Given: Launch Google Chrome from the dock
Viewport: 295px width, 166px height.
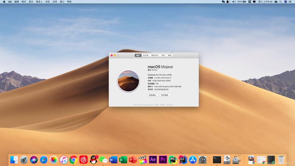Looking at the screenshot, I should [x=73, y=160].
